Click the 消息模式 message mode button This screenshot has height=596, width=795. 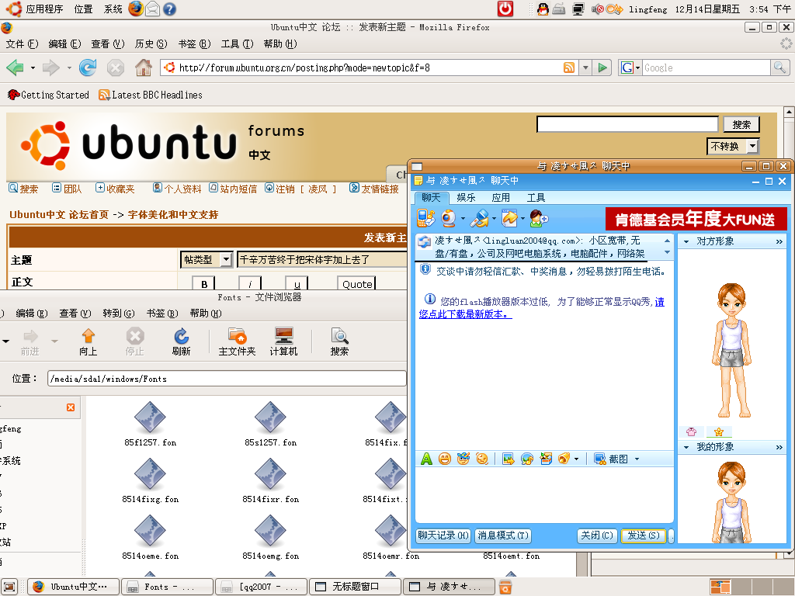[503, 535]
